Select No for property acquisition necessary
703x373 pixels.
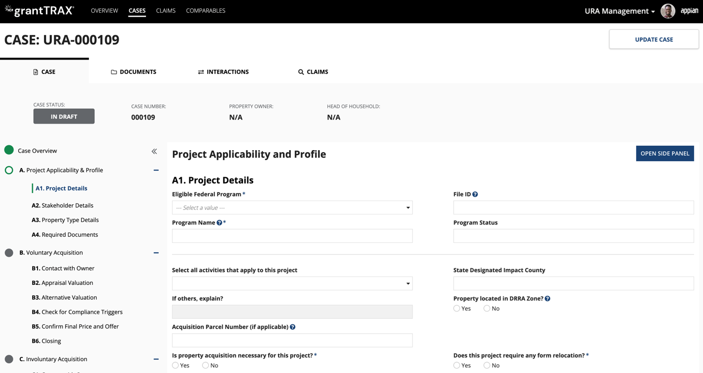coord(206,365)
